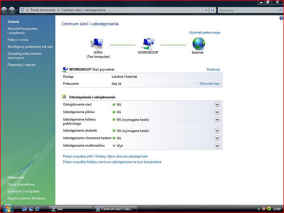The image size is (284, 213).
Task: Open Skonfiguruj połączenie lub sieć
Action: click(30, 47)
